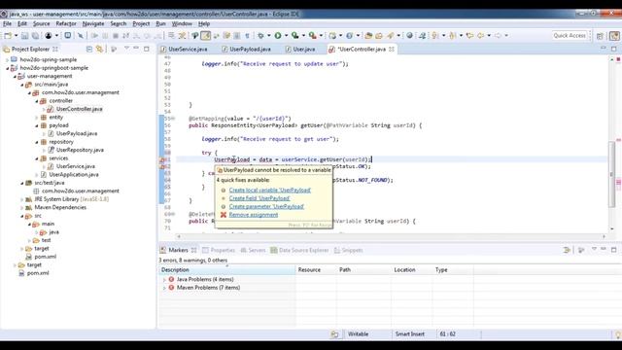Screen dimensions: 622x350
Task: Open the Markers view menu triangle
Action: point(594,249)
